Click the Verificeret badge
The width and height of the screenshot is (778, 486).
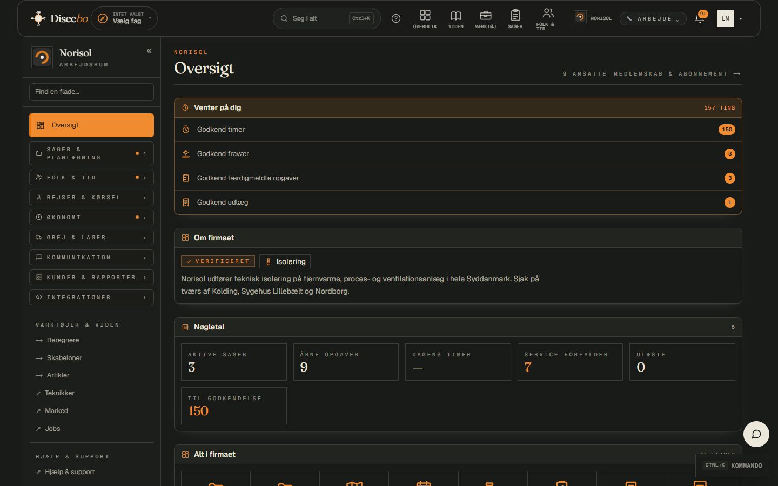click(218, 261)
